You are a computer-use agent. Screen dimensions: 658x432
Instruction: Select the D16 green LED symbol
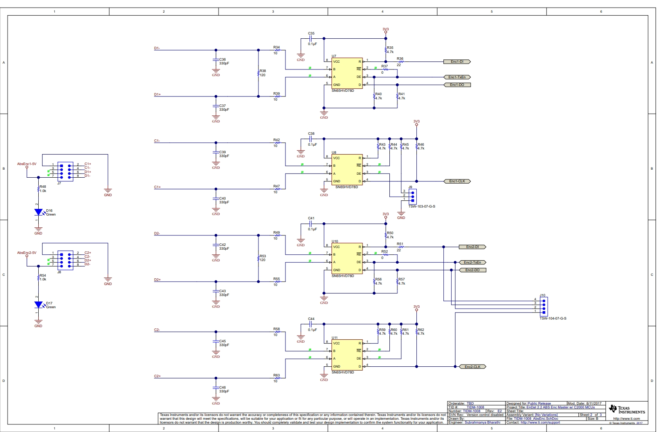pyautogui.click(x=38, y=212)
